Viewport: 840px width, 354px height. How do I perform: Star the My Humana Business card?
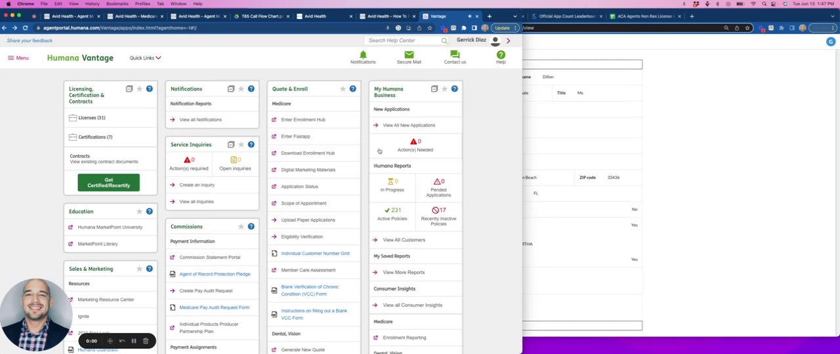444,88
